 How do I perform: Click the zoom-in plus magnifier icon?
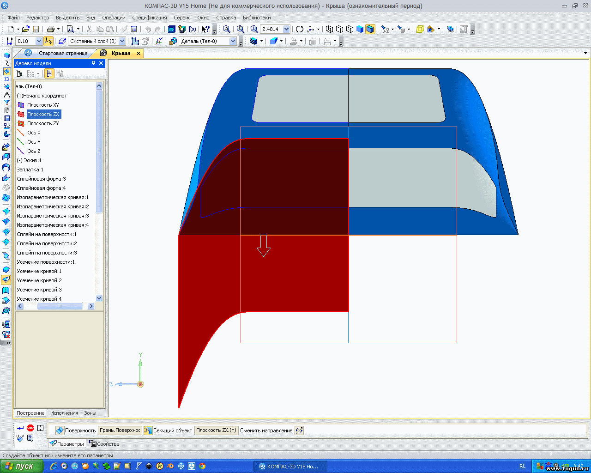point(254,29)
